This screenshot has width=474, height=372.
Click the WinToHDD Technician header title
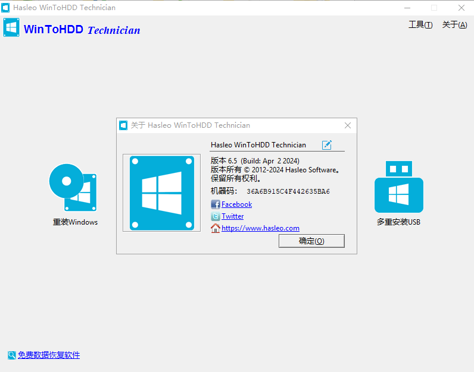pyautogui.click(x=82, y=30)
